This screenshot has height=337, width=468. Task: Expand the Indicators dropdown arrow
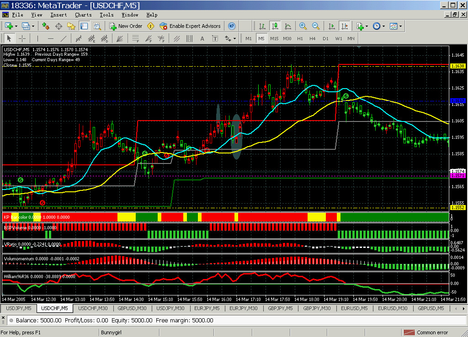(x=367, y=26)
